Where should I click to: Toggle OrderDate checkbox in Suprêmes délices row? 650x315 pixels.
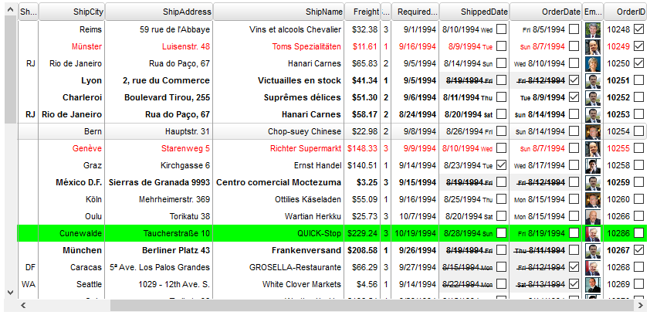(574, 98)
